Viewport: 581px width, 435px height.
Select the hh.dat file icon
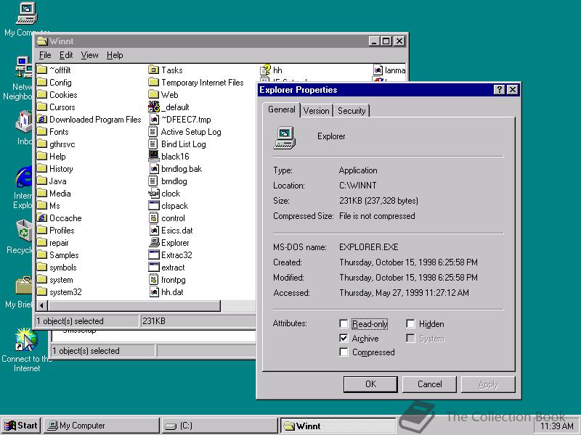point(154,292)
